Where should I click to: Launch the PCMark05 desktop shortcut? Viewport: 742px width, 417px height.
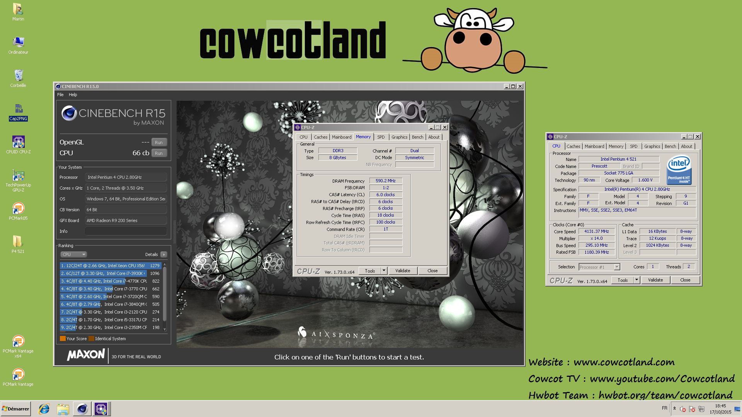tap(18, 211)
